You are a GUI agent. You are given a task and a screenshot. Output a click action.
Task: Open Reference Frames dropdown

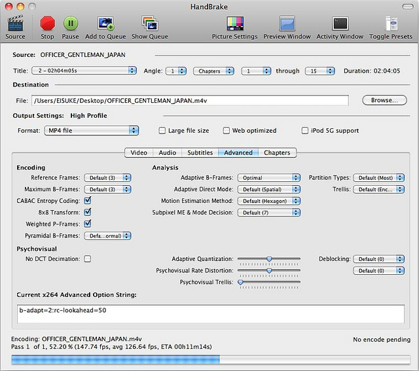pos(107,178)
